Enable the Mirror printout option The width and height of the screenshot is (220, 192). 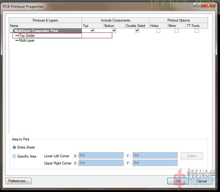click(176, 31)
